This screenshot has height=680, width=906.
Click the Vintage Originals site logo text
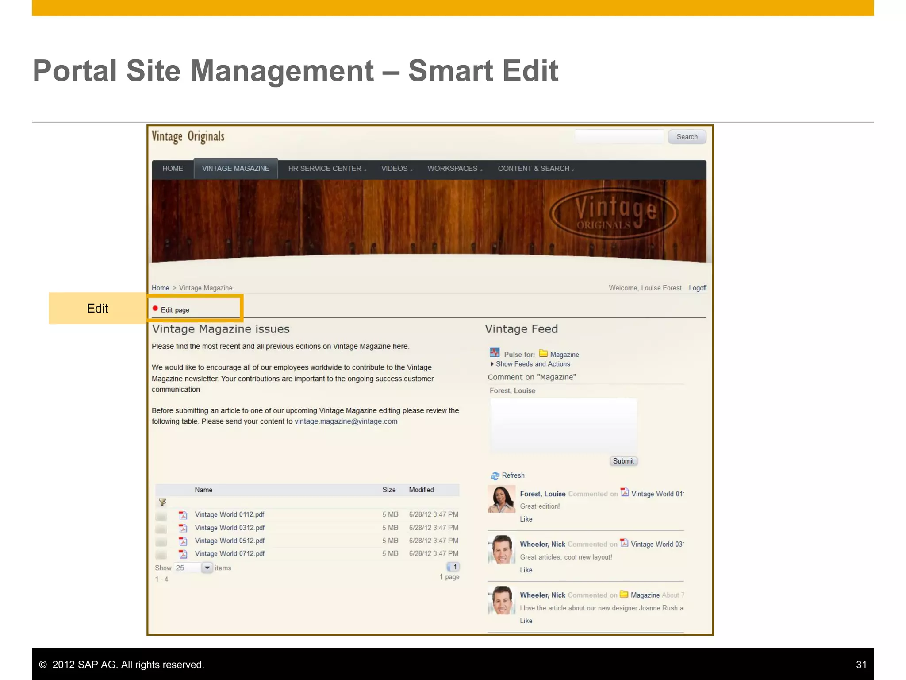(x=188, y=137)
